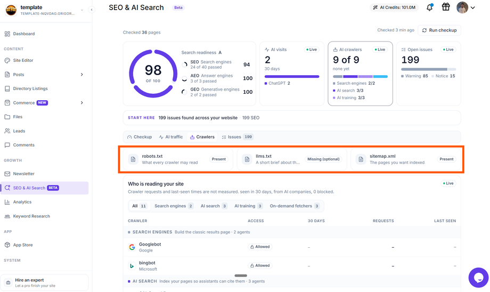Switch to the Checkup tab
This screenshot has height=292, width=490.
point(140,137)
